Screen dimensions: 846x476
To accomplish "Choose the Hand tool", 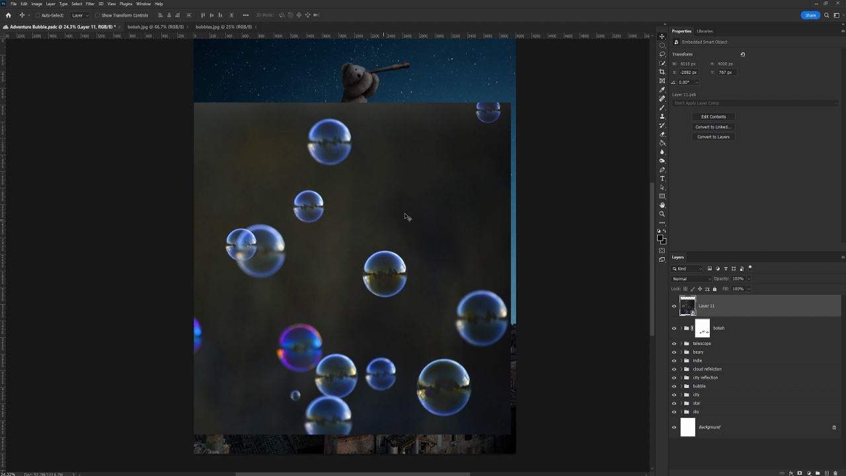I will pyautogui.click(x=662, y=205).
